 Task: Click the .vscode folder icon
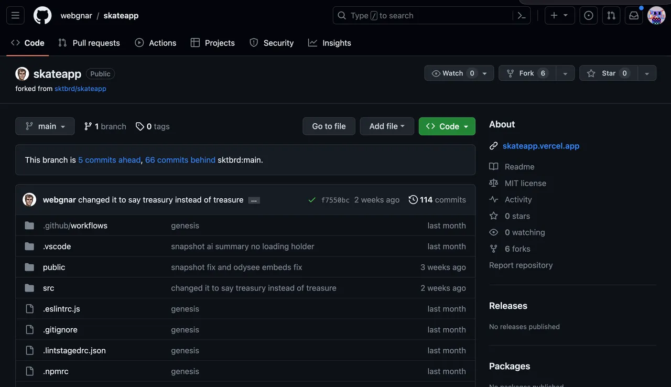coord(29,246)
